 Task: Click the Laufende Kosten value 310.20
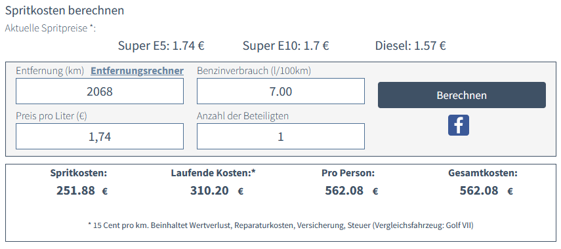click(209, 191)
